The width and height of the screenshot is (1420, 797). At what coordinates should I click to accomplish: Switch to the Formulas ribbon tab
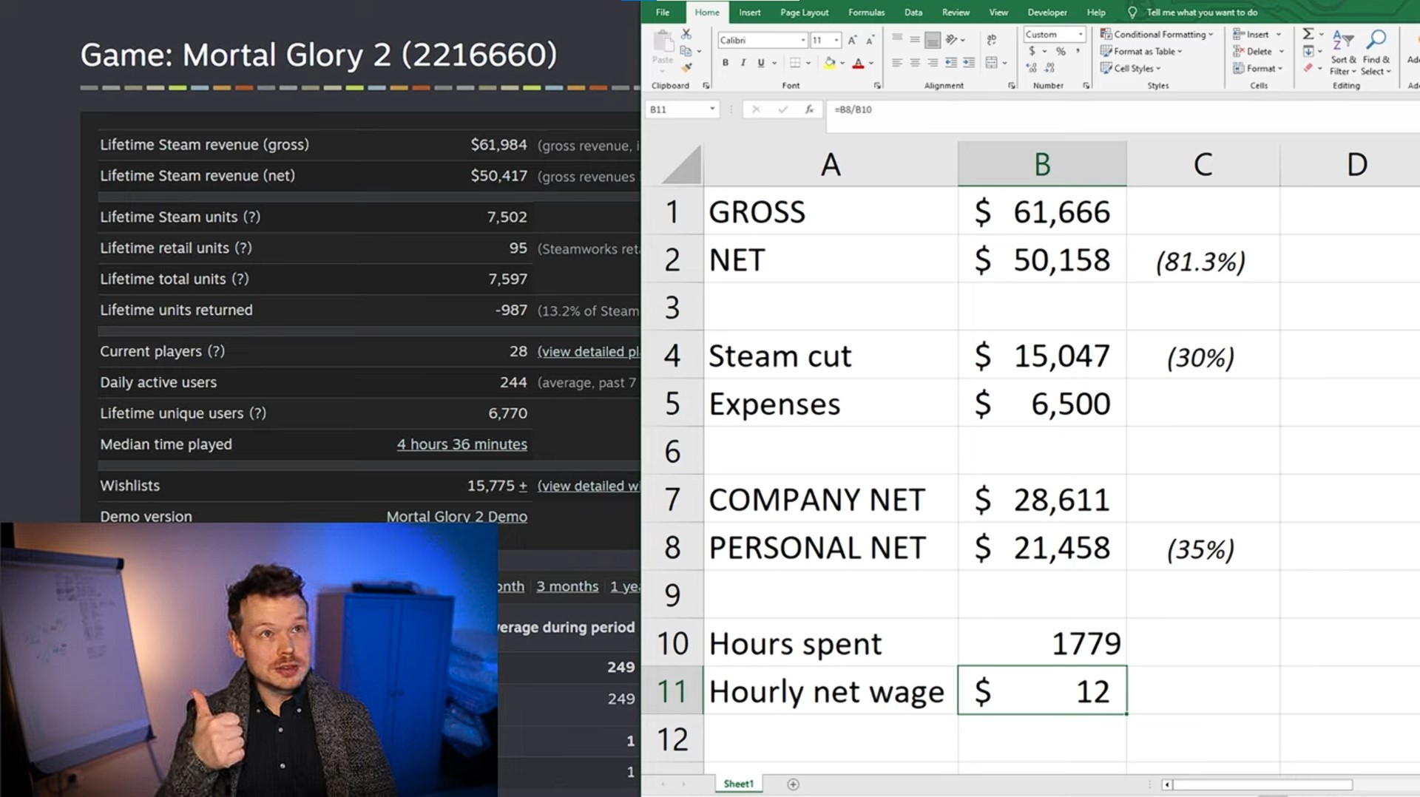pos(866,13)
